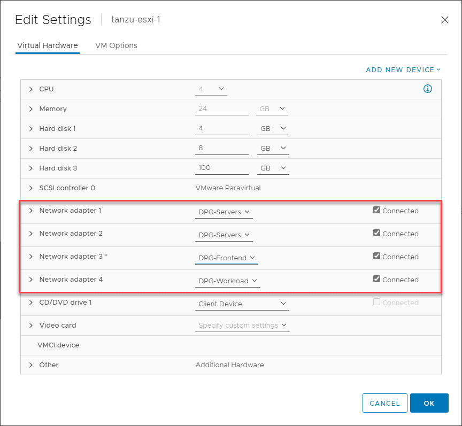Open Network adapter 1 DPG-Servers dropdown
The width and height of the screenshot is (462, 426).
point(224,212)
